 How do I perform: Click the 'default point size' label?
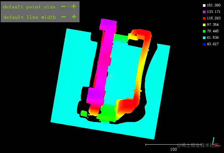(x=29, y=7)
